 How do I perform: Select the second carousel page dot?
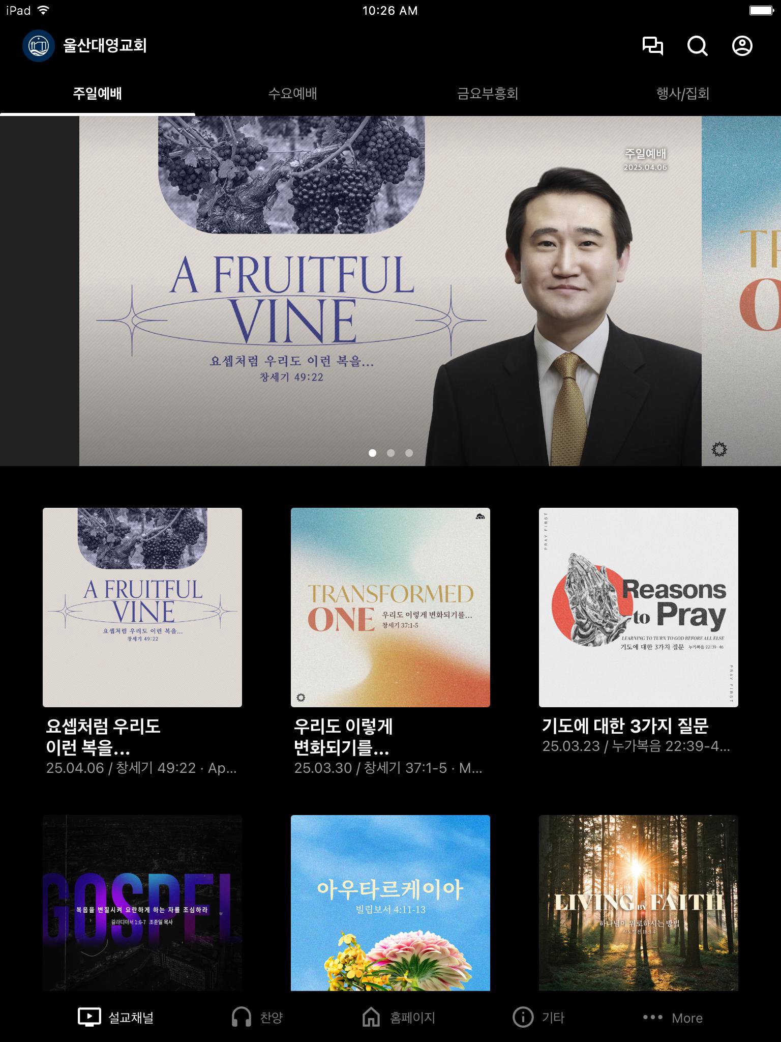[x=390, y=453]
